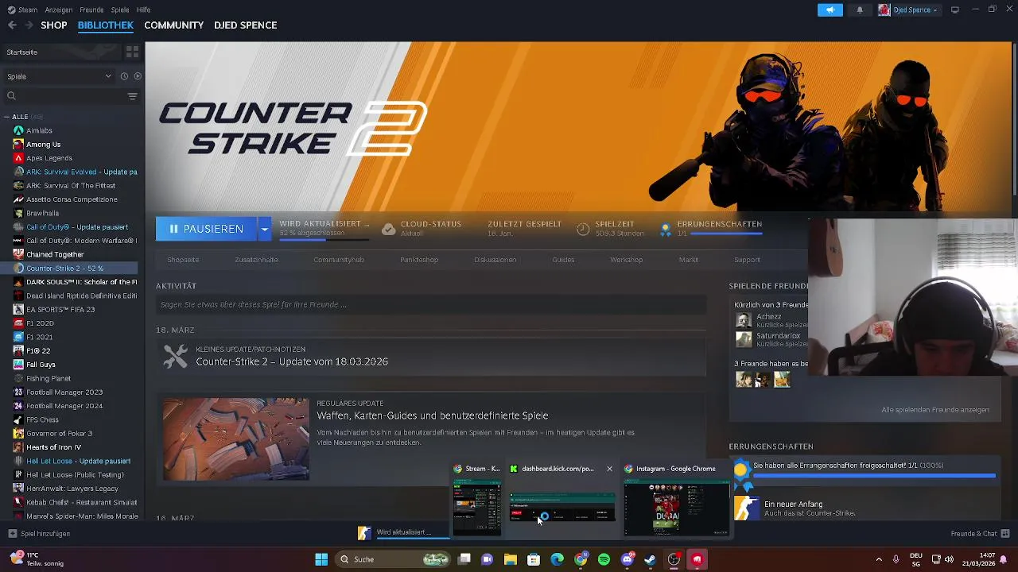Click the Errungenschaften ribbon icon

tap(666, 229)
